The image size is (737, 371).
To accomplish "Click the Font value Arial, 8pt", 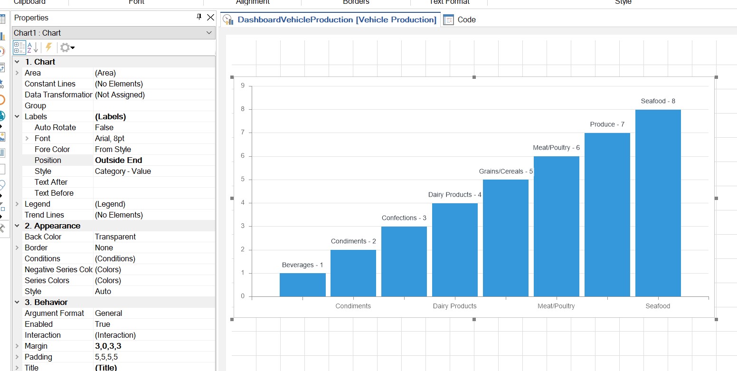I will click(x=154, y=138).
